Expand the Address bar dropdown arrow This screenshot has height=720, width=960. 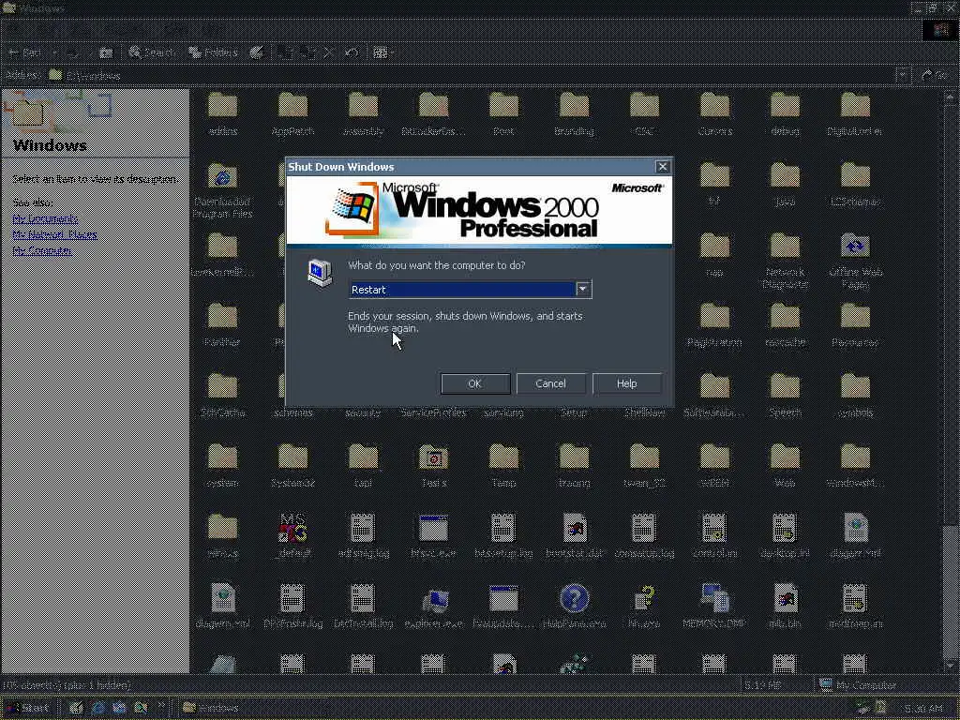pyautogui.click(x=903, y=75)
